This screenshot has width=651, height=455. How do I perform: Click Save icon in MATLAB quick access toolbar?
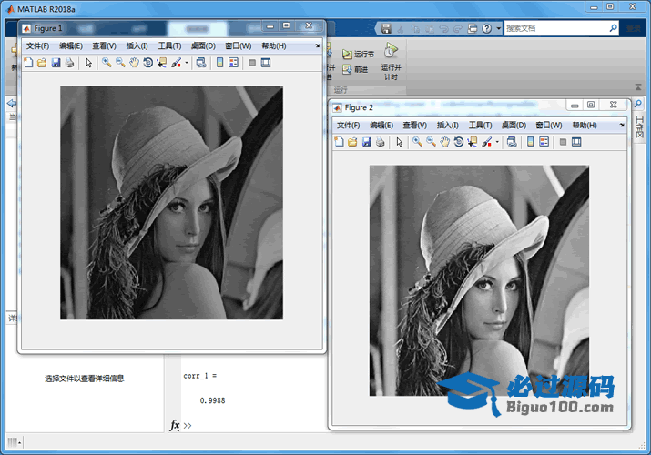[x=386, y=28]
